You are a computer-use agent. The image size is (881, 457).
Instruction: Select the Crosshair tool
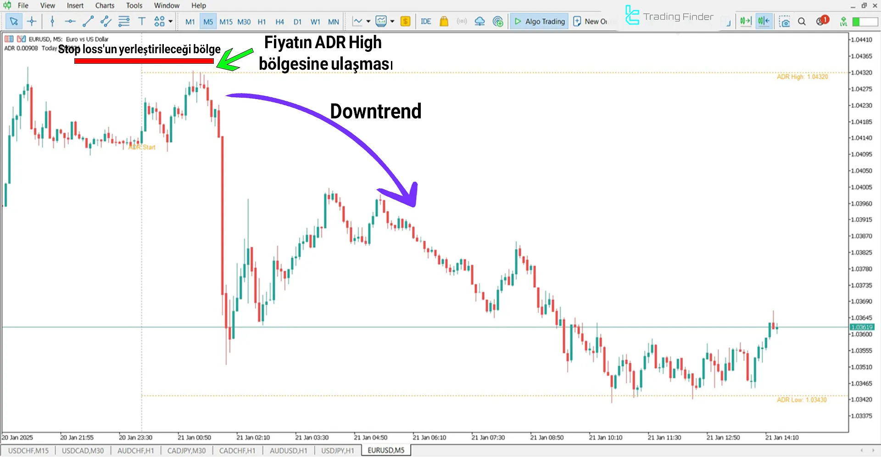pos(31,21)
